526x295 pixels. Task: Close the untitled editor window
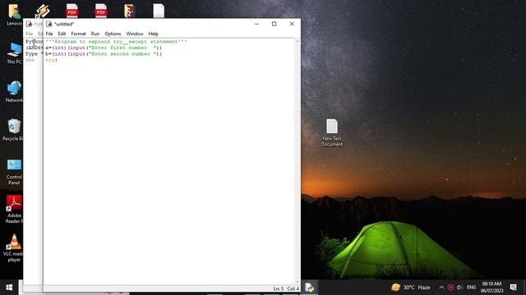292,24
